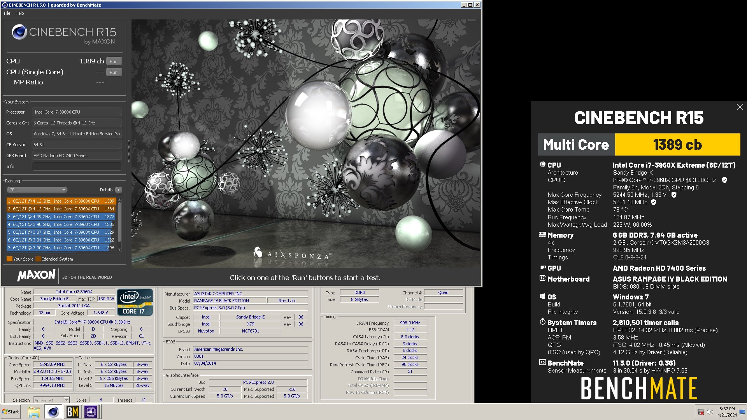Select ranking row 1 scoring 1389
The height and width of the screenshot is (420, 747).
pos(61,201)
